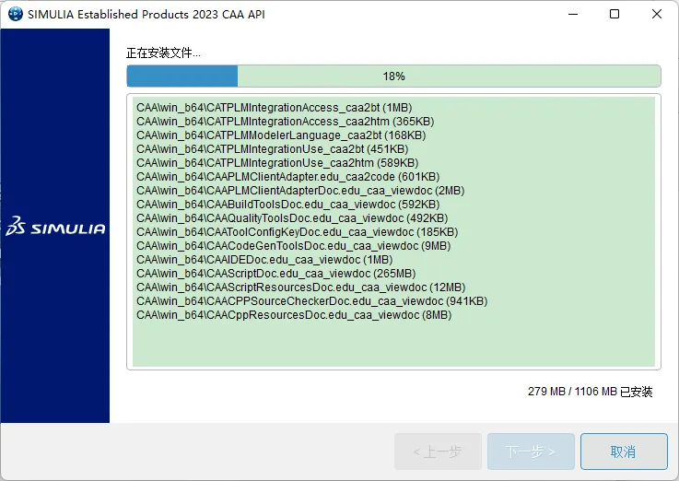The height and width of the screenshot is (481, 679).
Task: Click the SIMULIA app icon in title bar
Action: coord(16,14)
